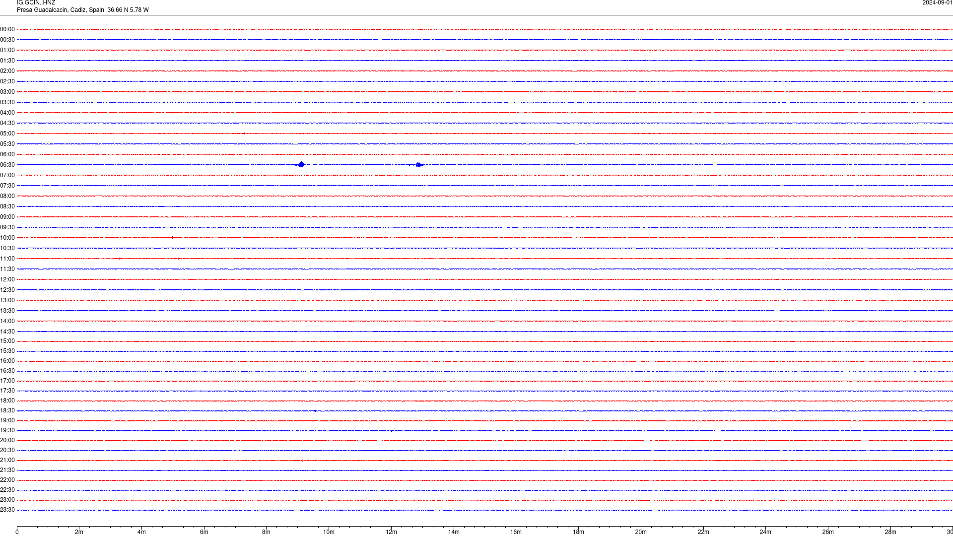The image size is (953, 536).
Task: Select the 11:00 time label
Action: pyautogui.click(x=7, y=259)
